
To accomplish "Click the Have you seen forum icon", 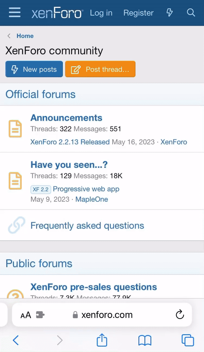I will pos(15,181).
